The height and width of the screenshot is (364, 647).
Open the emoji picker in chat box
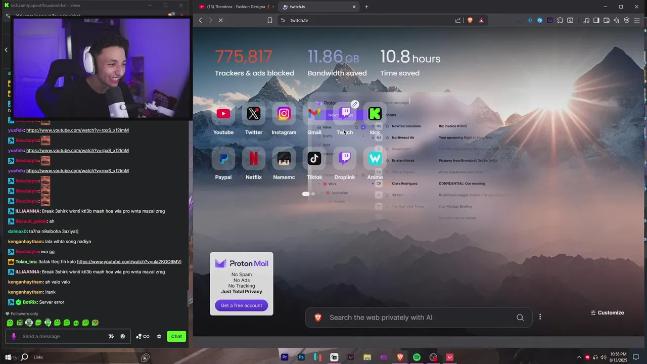(122, 336)
